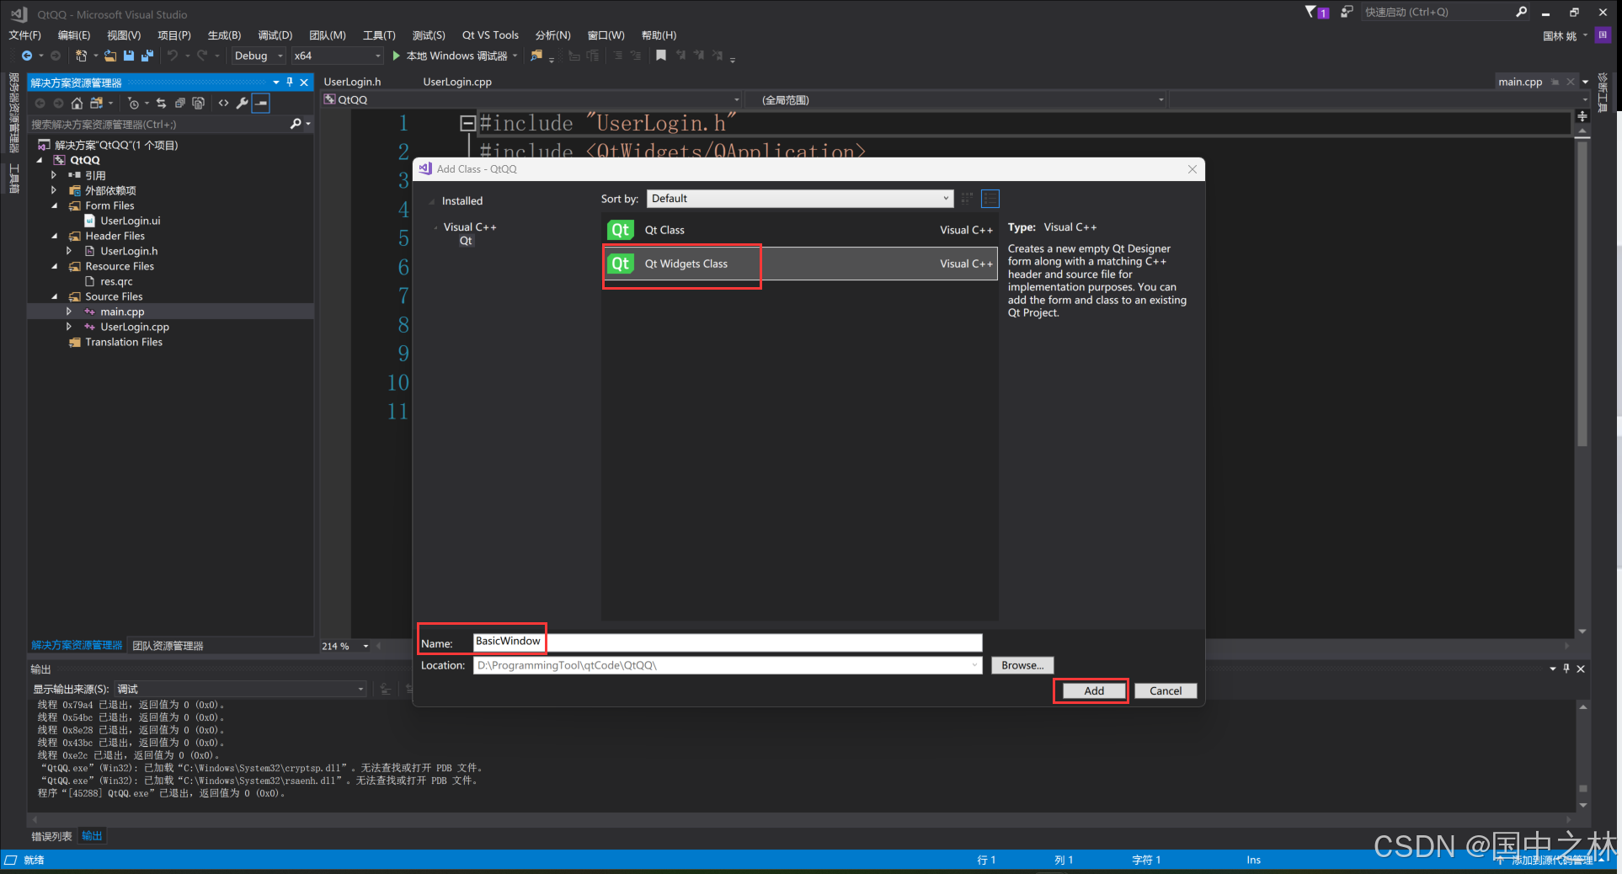Click the New Project toolbar icon
Screen dimensions: 1622x874
pos(81,56)
